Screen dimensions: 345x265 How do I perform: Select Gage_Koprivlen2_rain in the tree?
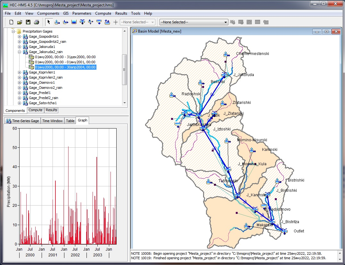46,77
